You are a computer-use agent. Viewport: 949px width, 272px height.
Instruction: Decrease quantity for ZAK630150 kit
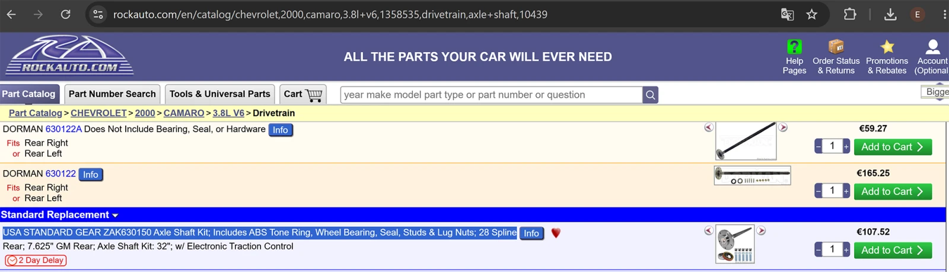818,249
